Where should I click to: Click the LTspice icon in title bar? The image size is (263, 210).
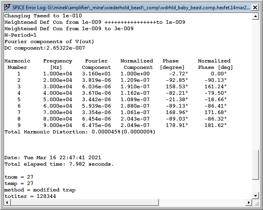tap(7, 7)
